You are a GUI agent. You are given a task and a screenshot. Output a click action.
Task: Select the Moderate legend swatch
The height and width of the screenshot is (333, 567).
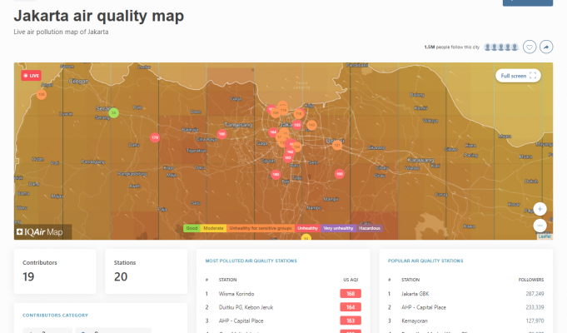pyautogui.click(x=214, y=228)
